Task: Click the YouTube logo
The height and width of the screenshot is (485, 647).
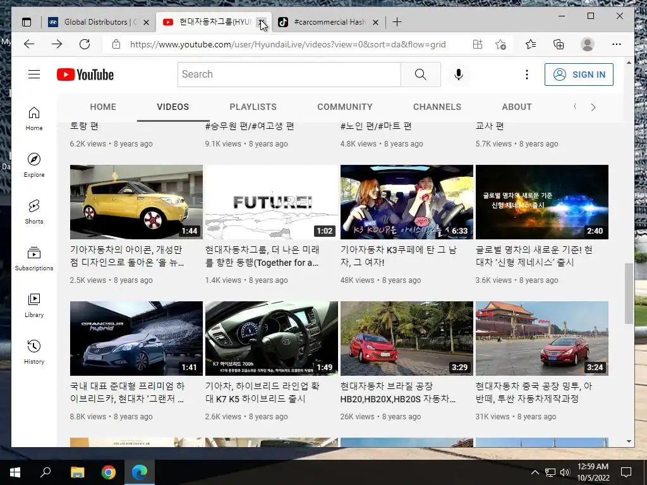Action: click(x=85, y=75)
